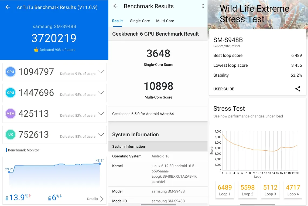Viewport: 308px width, 206px height.
Task: Tap the 6% battery drop value
Action: (x=57, y=198)
